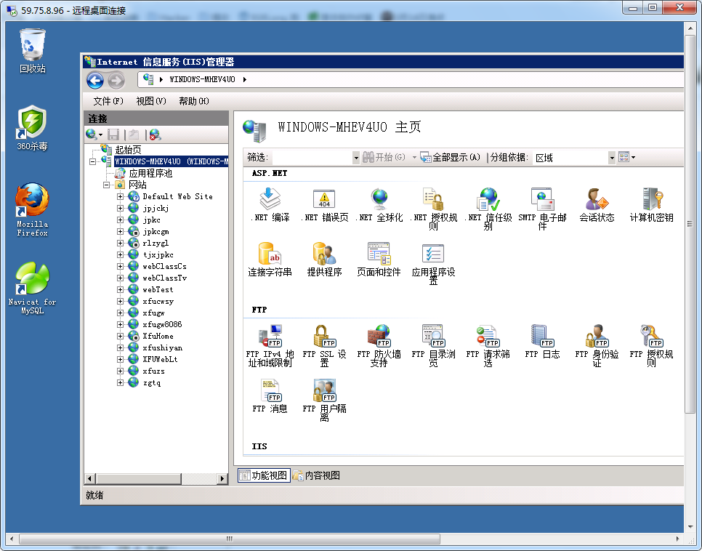
Task: Click right arrow of connections tree scrollbar
Action: point(222,478)
